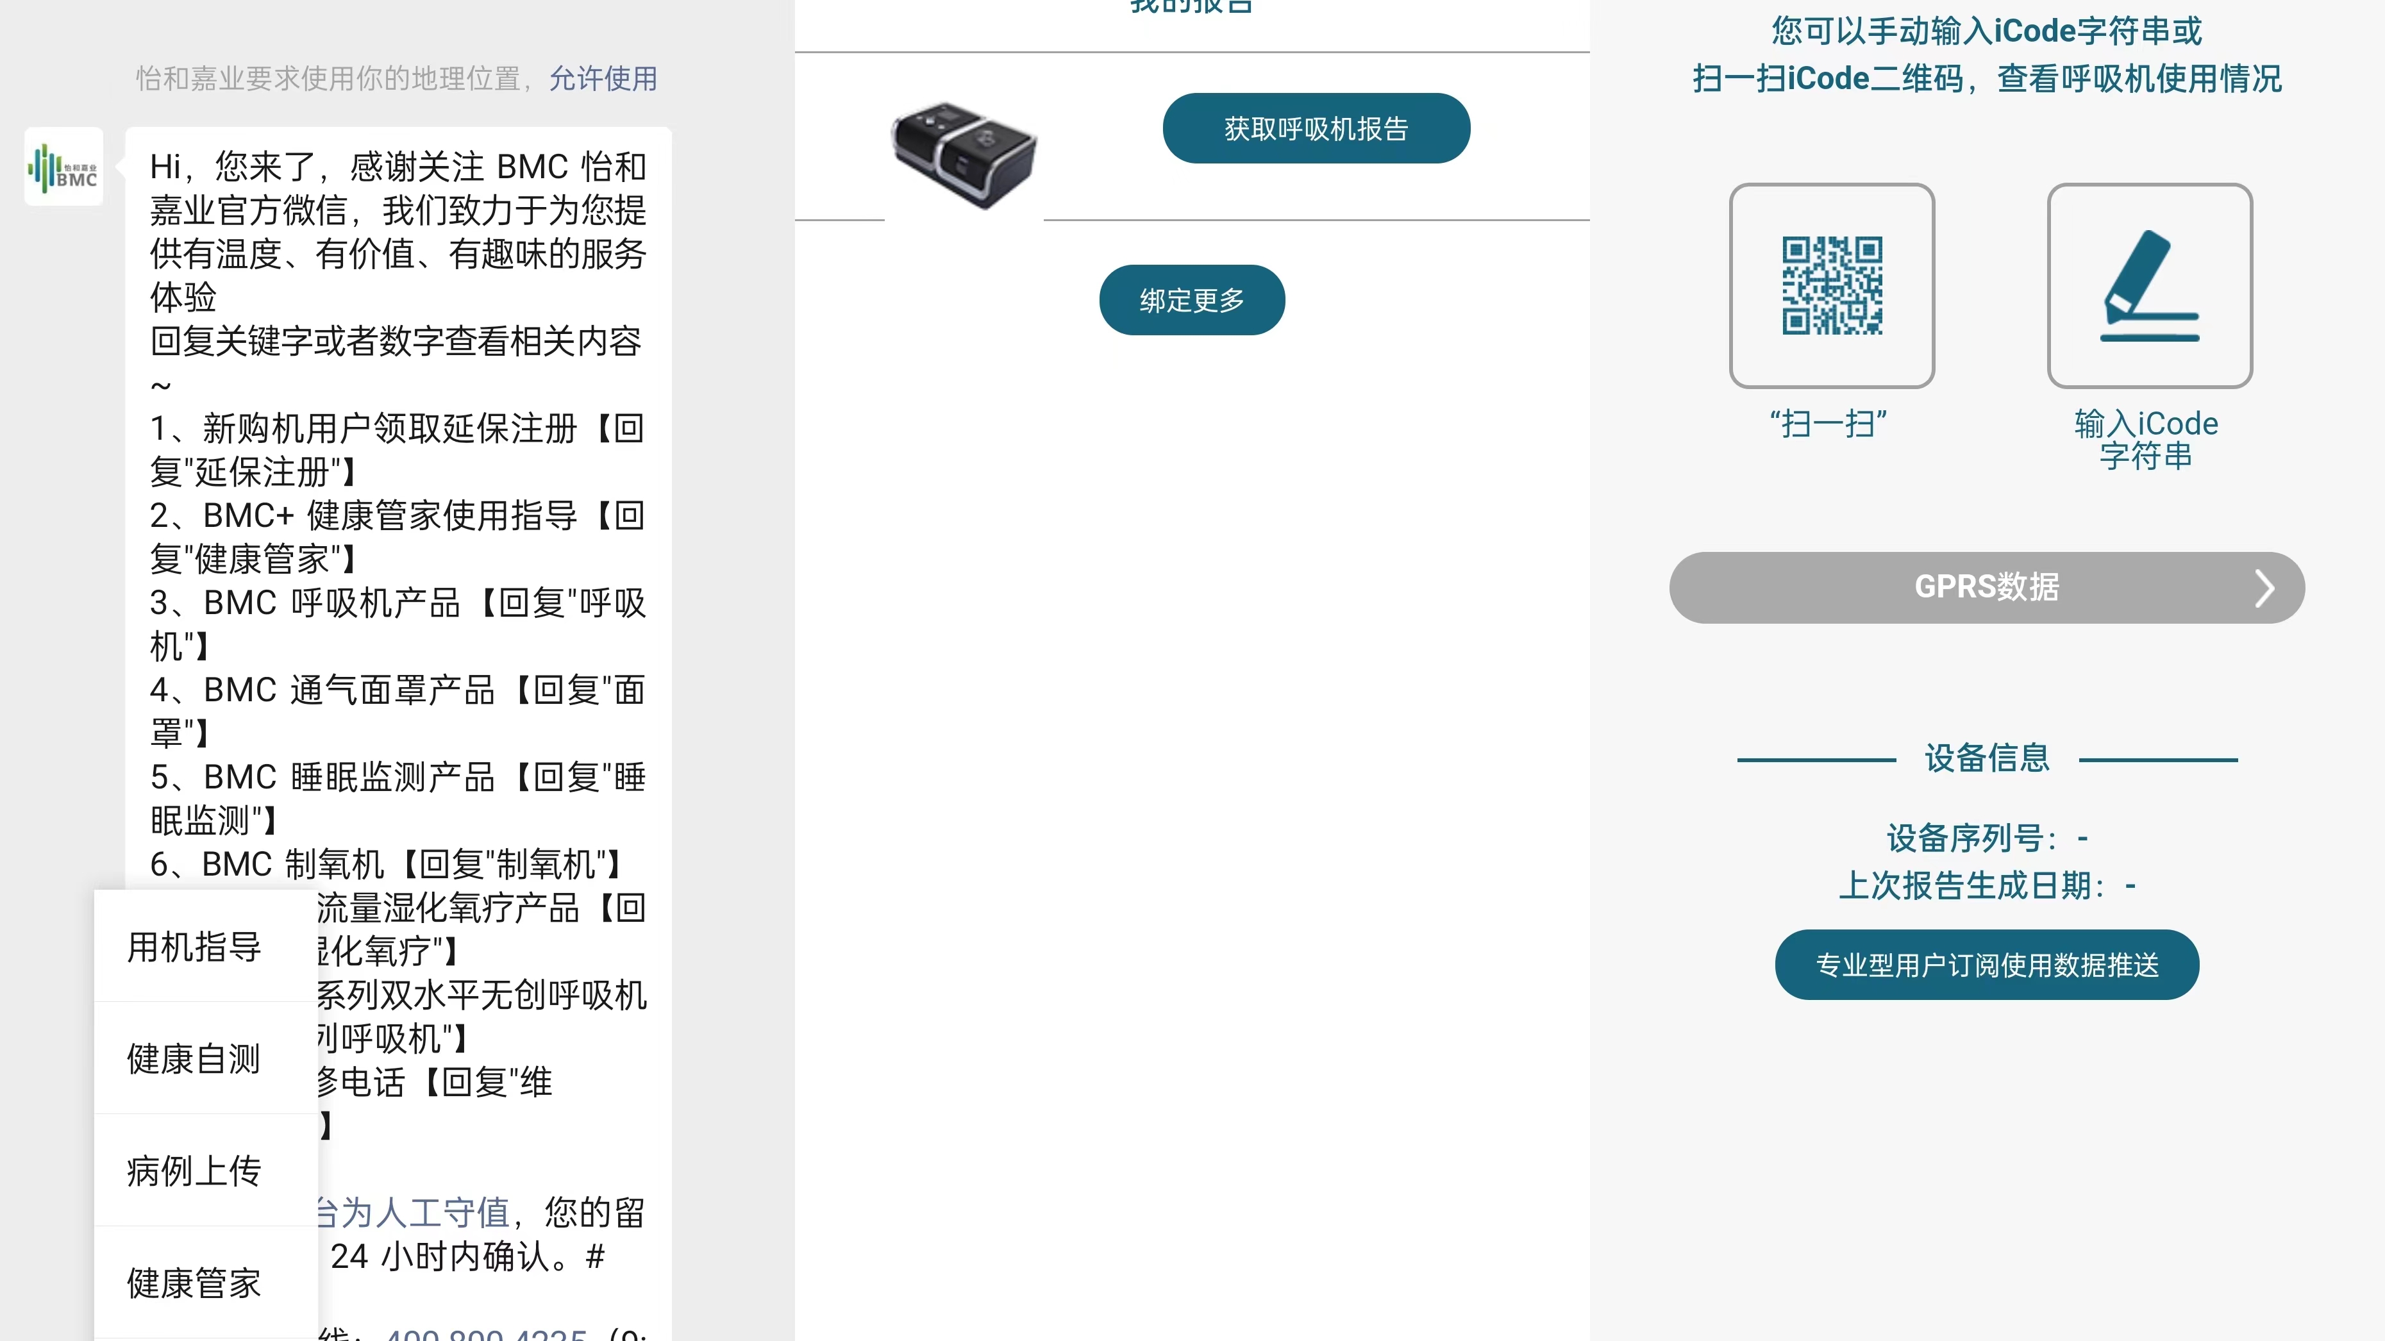Click the 设备信息 section header
Screen dimensions: 2385x1341
click(1987, 759)
